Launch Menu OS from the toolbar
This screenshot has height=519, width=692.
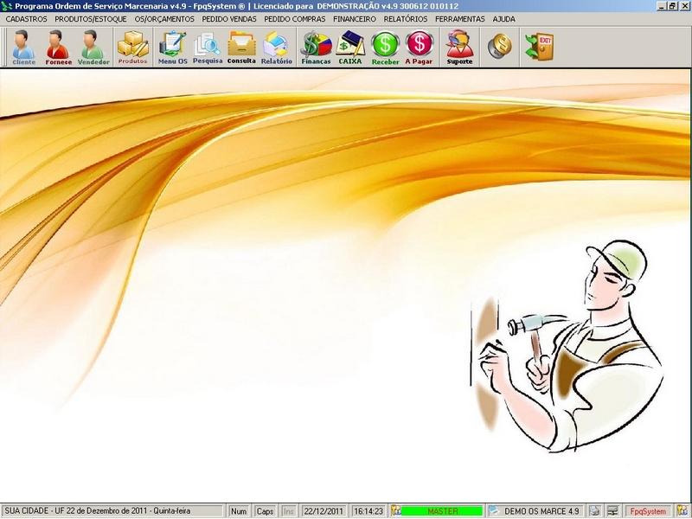172,47
